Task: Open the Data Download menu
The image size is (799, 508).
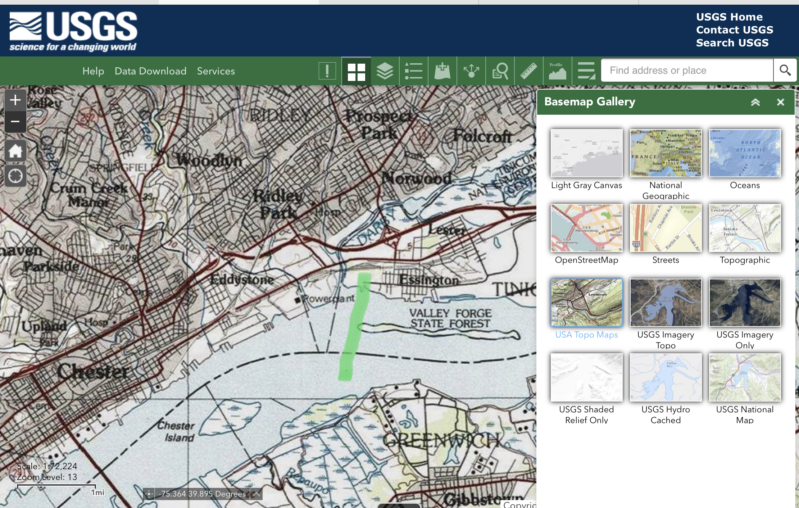Action: tap(150, 71)
